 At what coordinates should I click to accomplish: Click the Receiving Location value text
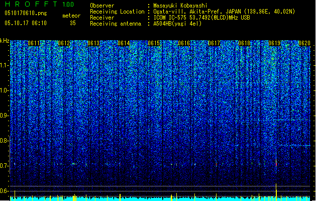pyautogui.click(x=224, y=12)
